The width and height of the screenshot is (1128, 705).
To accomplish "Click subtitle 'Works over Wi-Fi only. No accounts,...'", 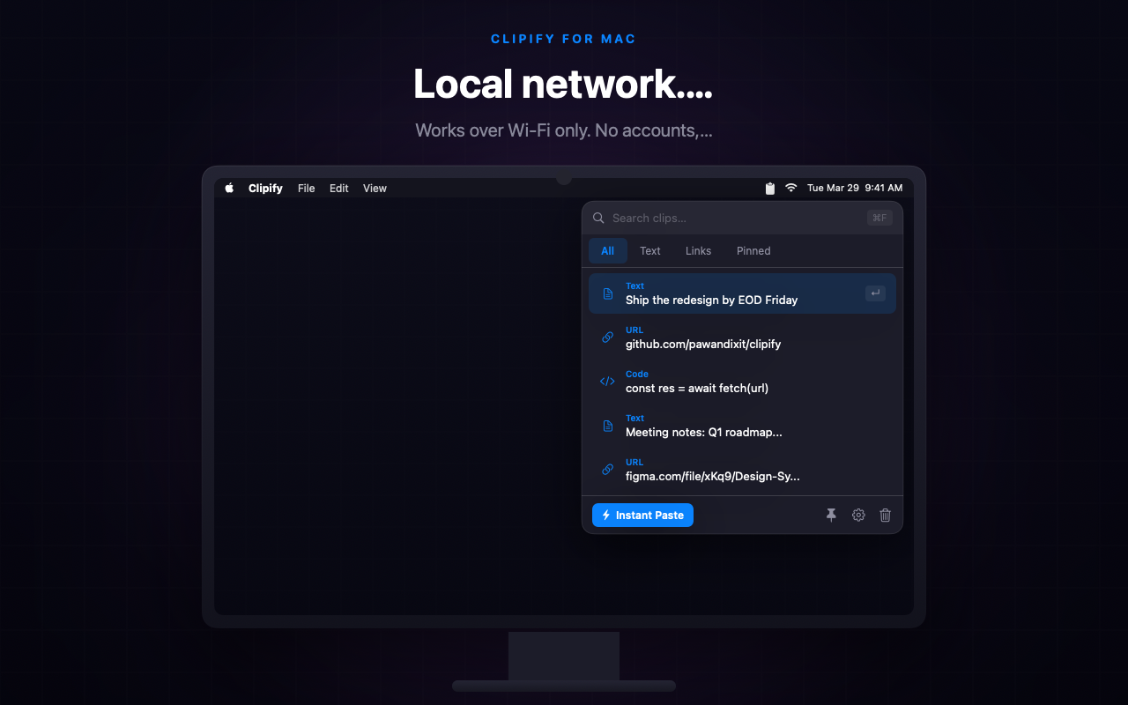I will tap(564, 130).
